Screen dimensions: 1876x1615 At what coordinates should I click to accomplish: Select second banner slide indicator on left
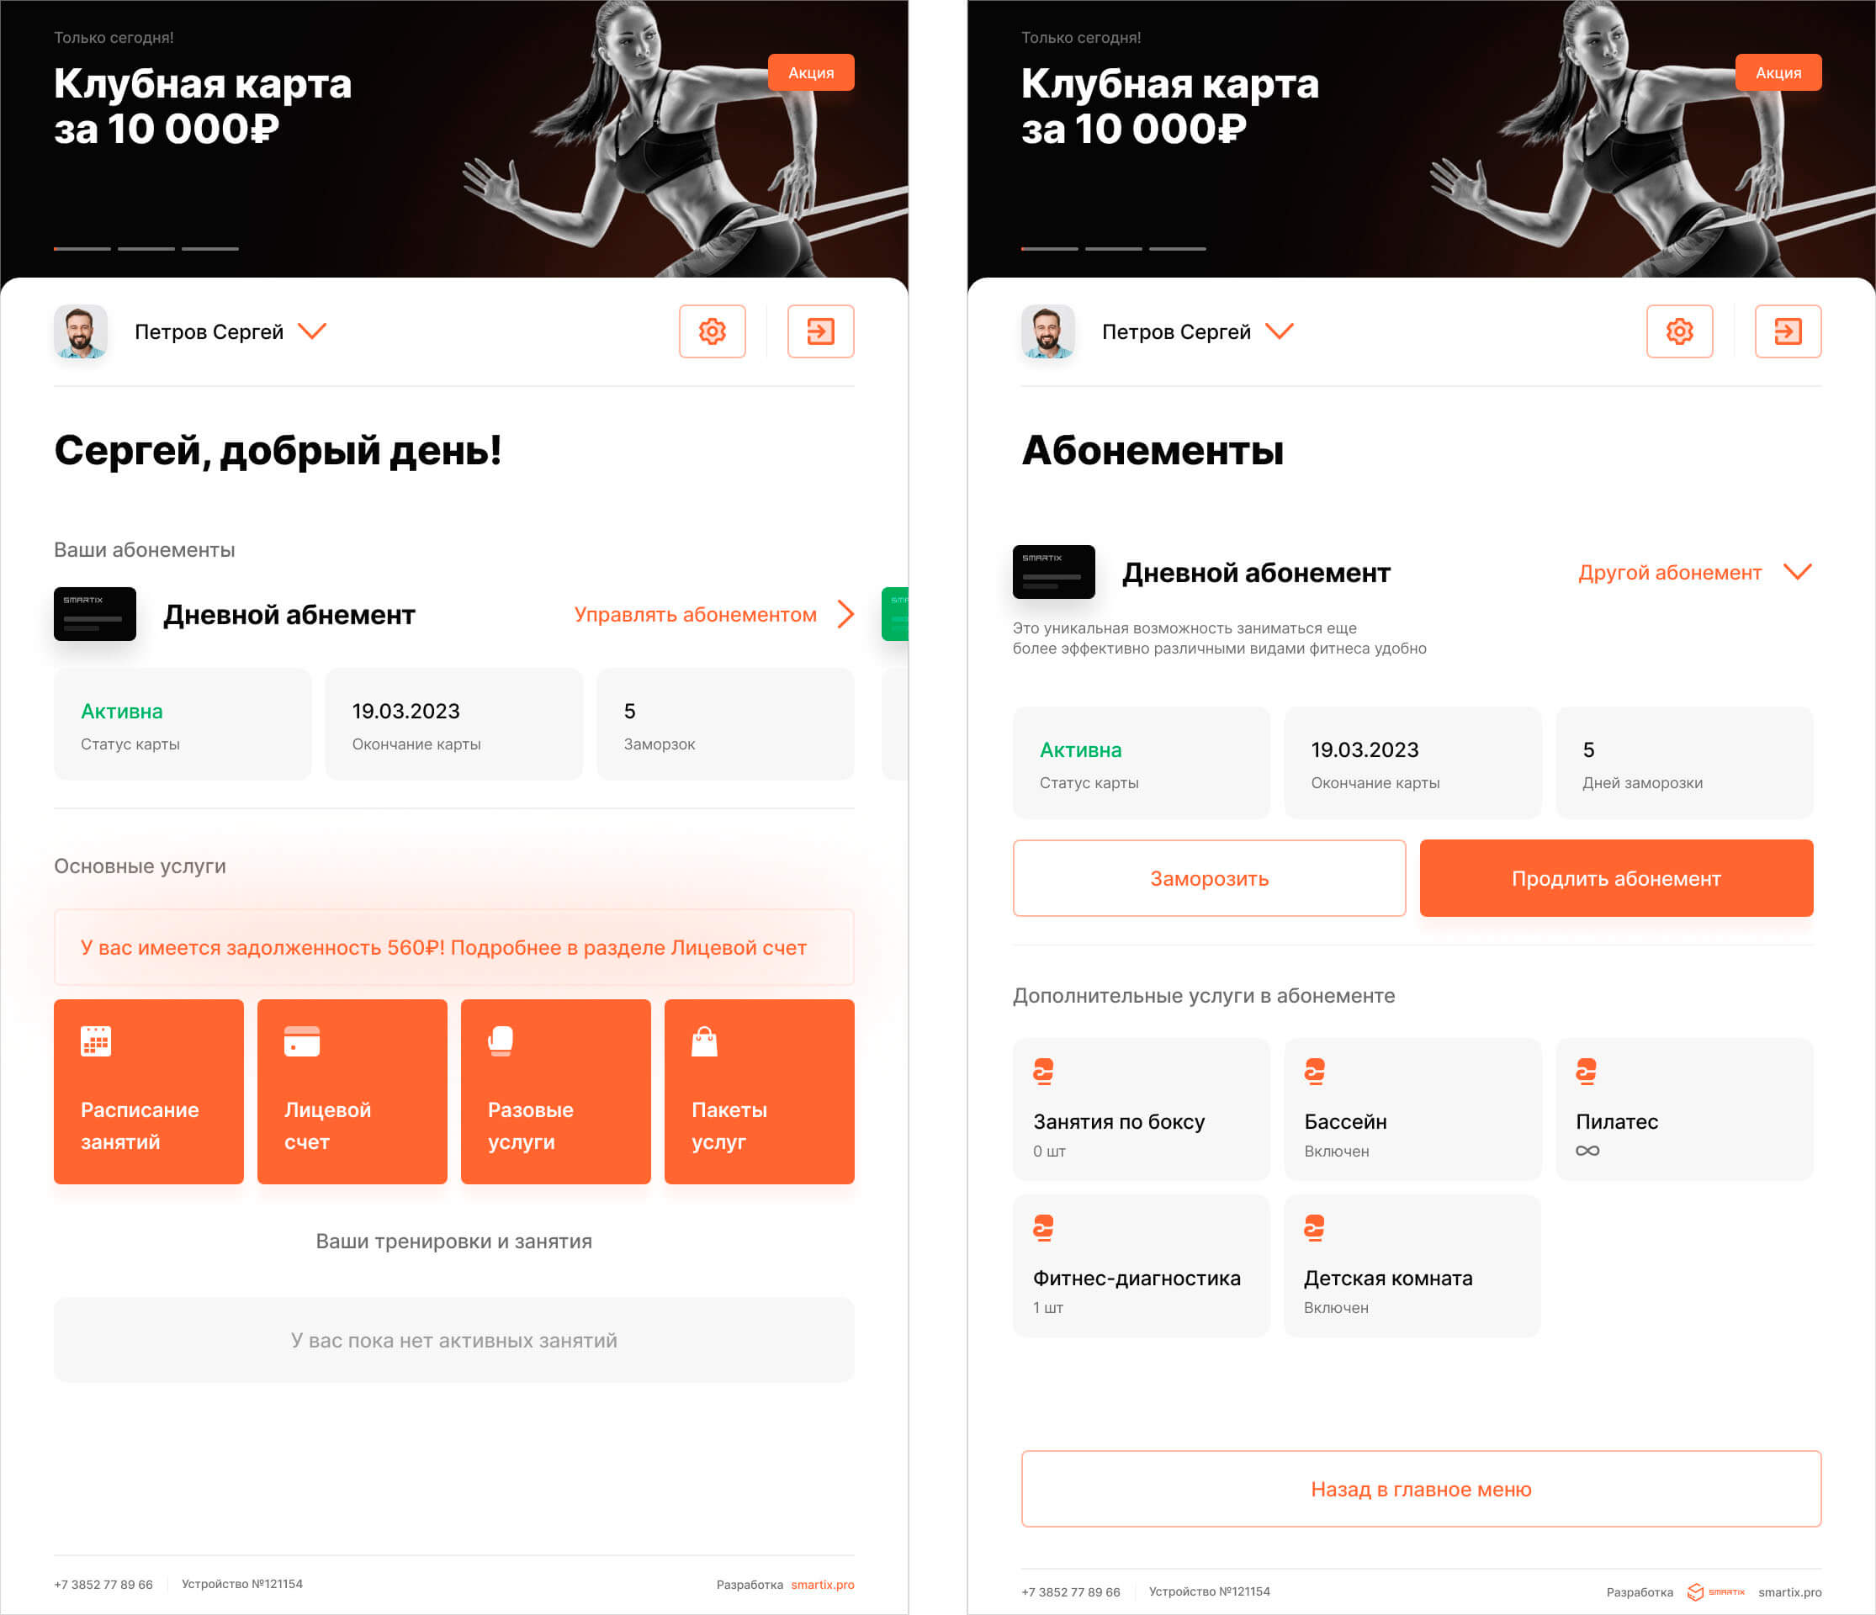coord(146,249)
